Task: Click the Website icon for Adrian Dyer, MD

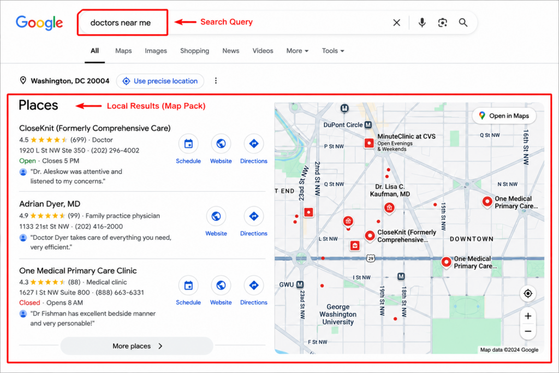Action: pos(216,216)
